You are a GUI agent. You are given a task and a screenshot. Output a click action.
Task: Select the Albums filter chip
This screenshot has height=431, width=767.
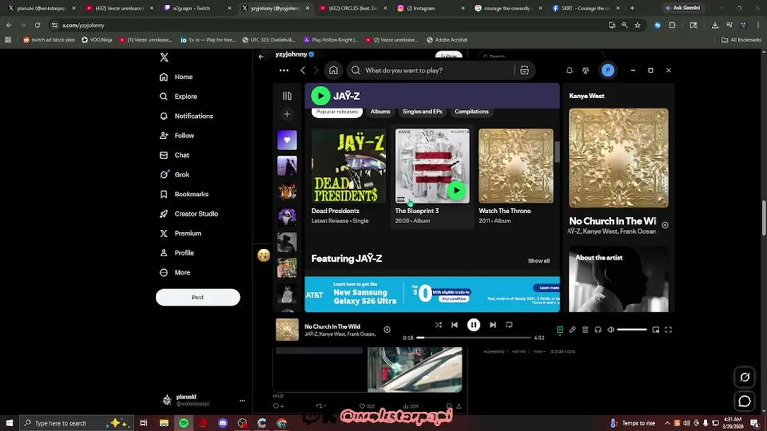click(x=380, y=111)
